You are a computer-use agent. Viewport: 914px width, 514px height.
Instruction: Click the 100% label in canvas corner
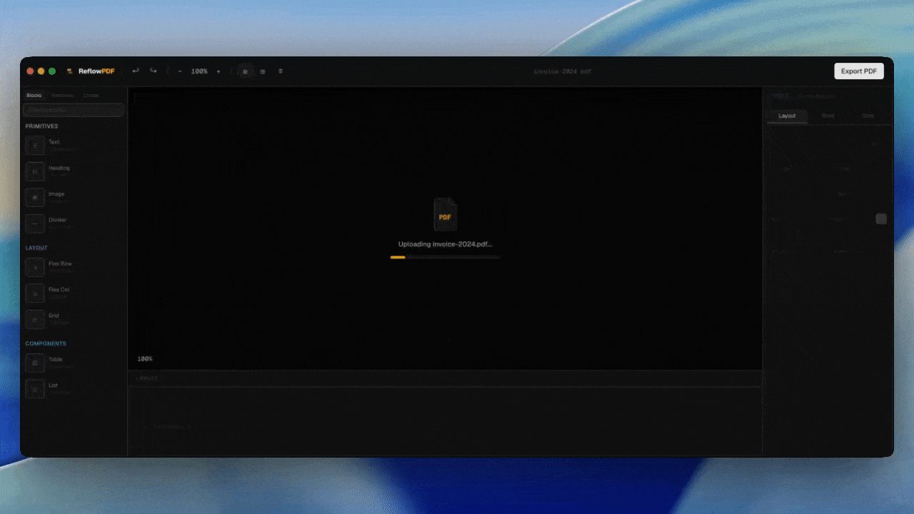(145, 358)
